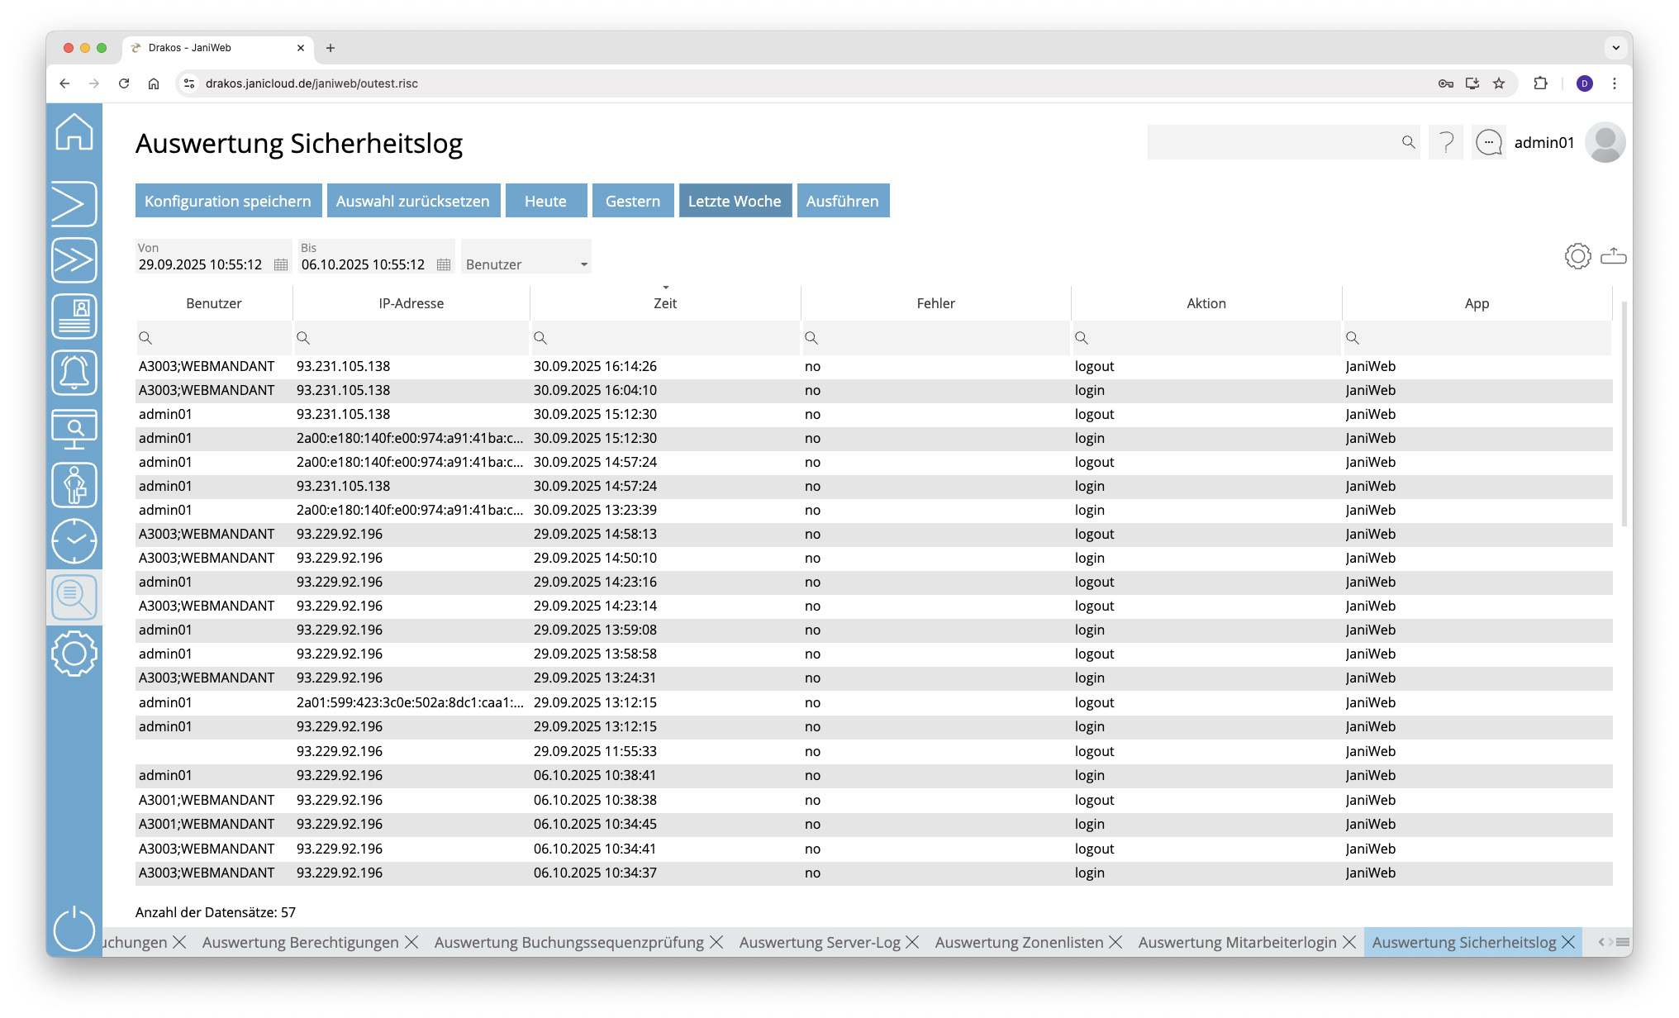Expand the Benutzer dropdown filter

(583, 264)
